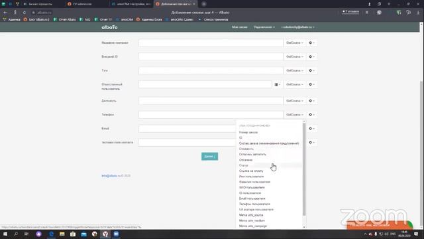Open user account email dropdown in header
The height and width of the screenshot is (239, 424).
tap(297, 27)
